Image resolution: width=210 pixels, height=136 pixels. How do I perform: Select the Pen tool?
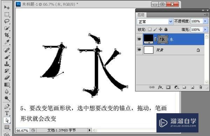(7, 106)
